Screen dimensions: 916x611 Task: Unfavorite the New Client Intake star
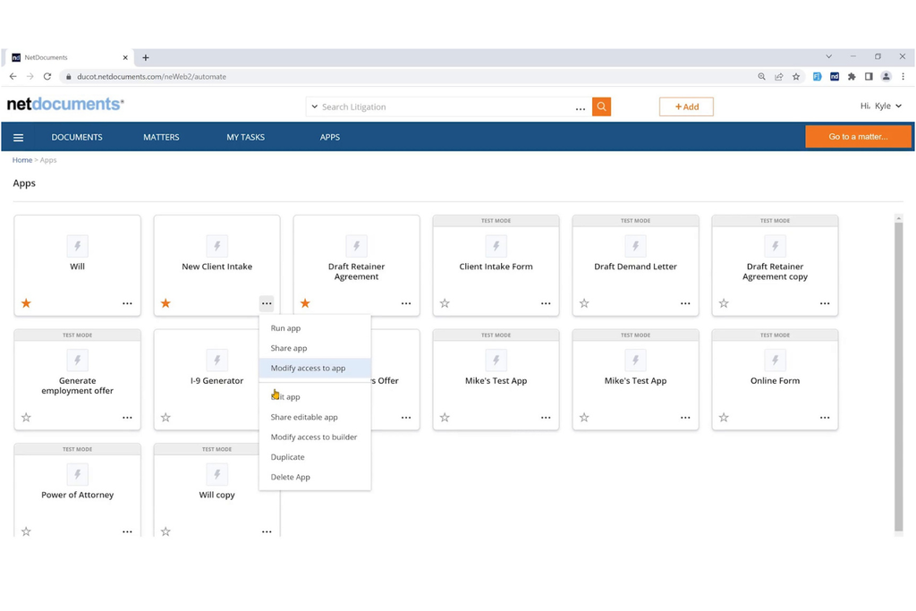pos(165,303)
